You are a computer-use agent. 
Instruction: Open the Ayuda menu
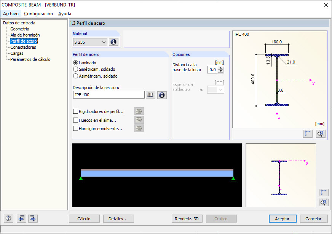[x=65, y=14]
